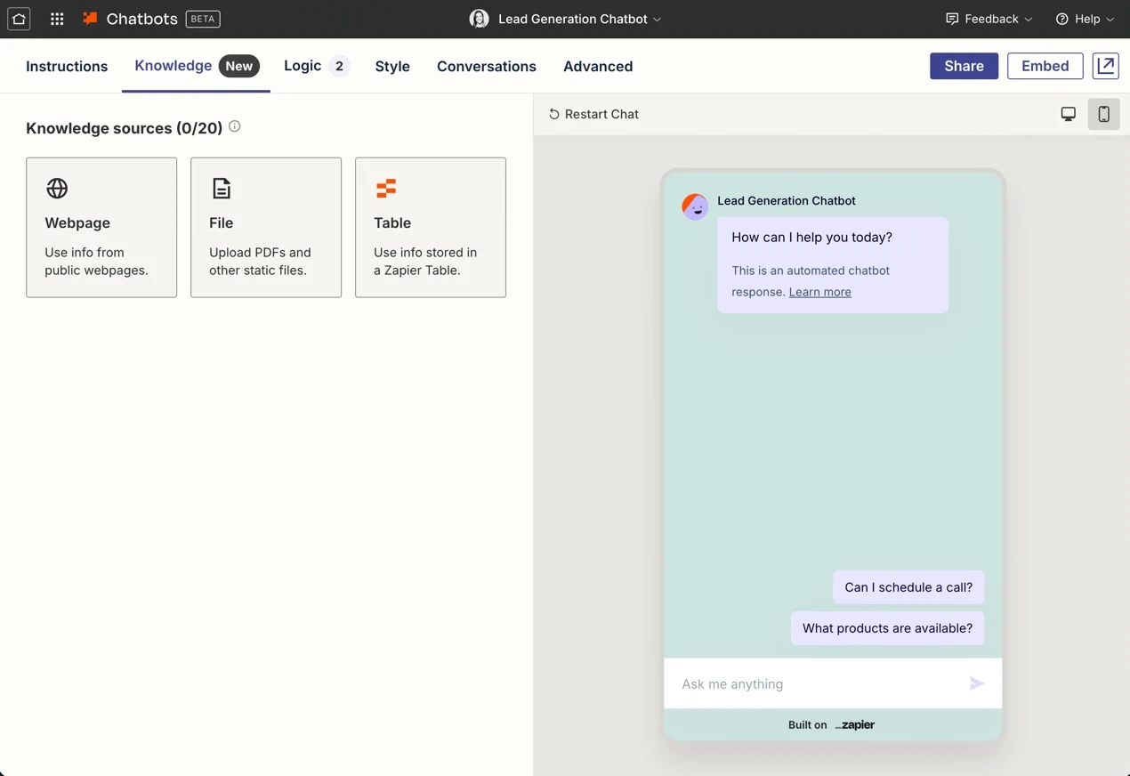Switch preview to mobile view
The height and width of the screenshot is (776, 1130).
click(x=1103, y=114)
